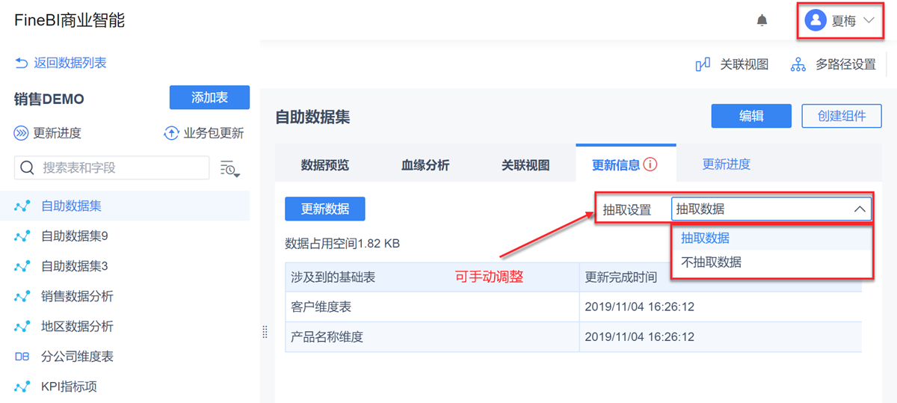Click the info icon beside 更新信息
This screenshot has height=403, width=897.
coord(650,164)
